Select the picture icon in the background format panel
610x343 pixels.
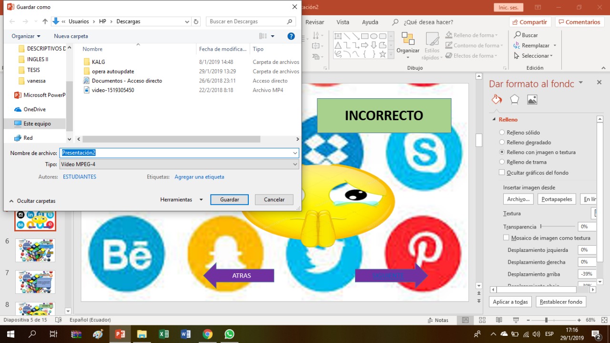[x=532, y=99]
